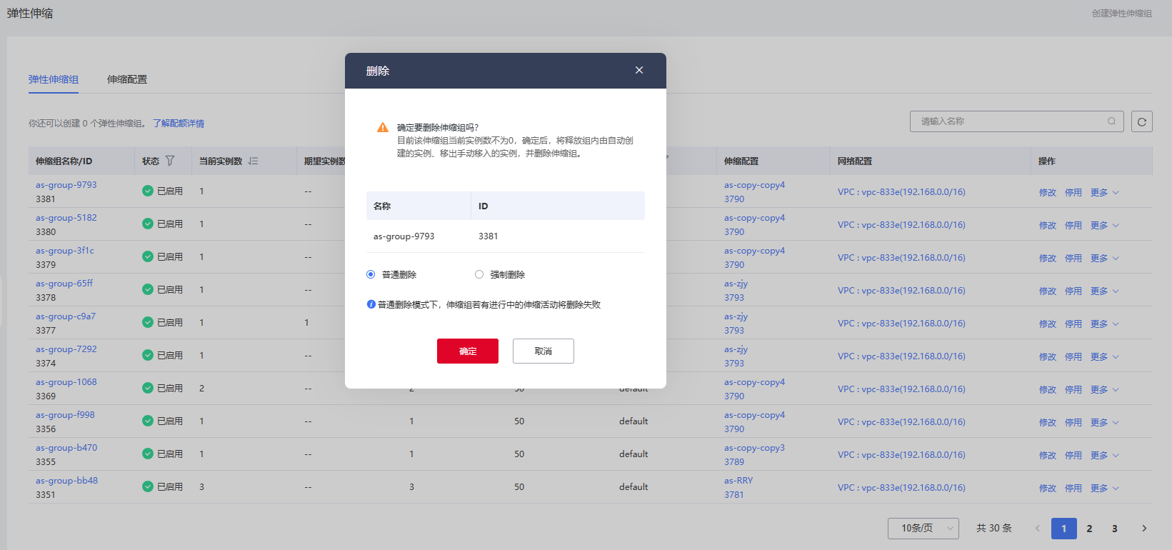The width and height of the screenshot is (1172, 550).
Task: Click the current instance count sort icon
Action: coord(254,161)
